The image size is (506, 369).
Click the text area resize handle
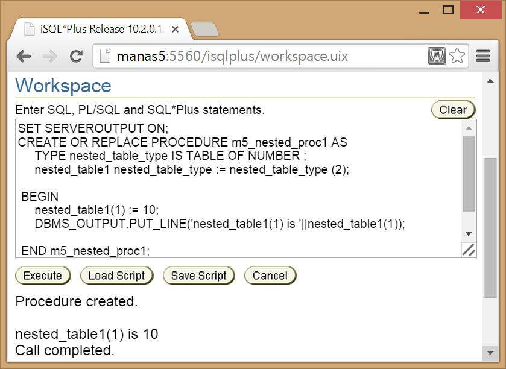[x=469, y=250]
